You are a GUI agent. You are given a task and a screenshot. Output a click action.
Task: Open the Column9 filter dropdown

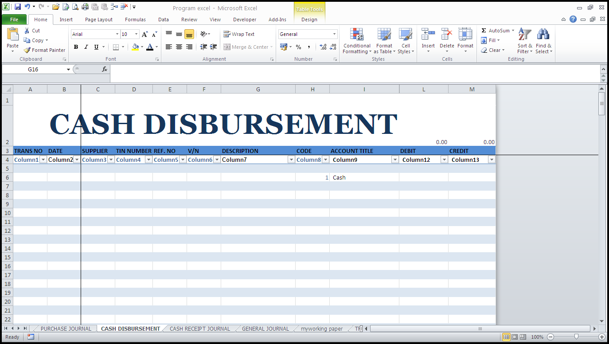coord(394,159)
